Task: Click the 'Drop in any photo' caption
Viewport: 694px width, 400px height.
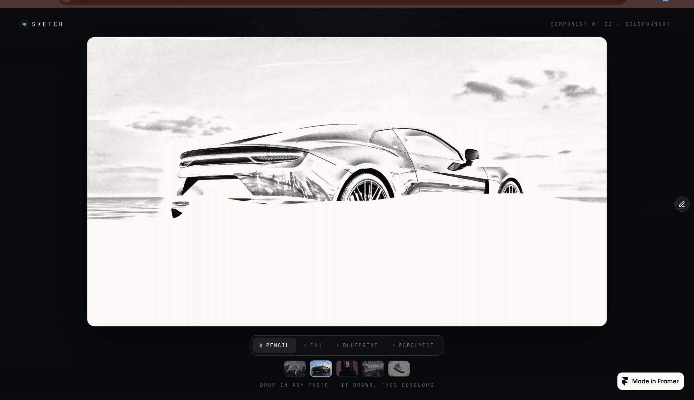Action: [x=347, y=385]
